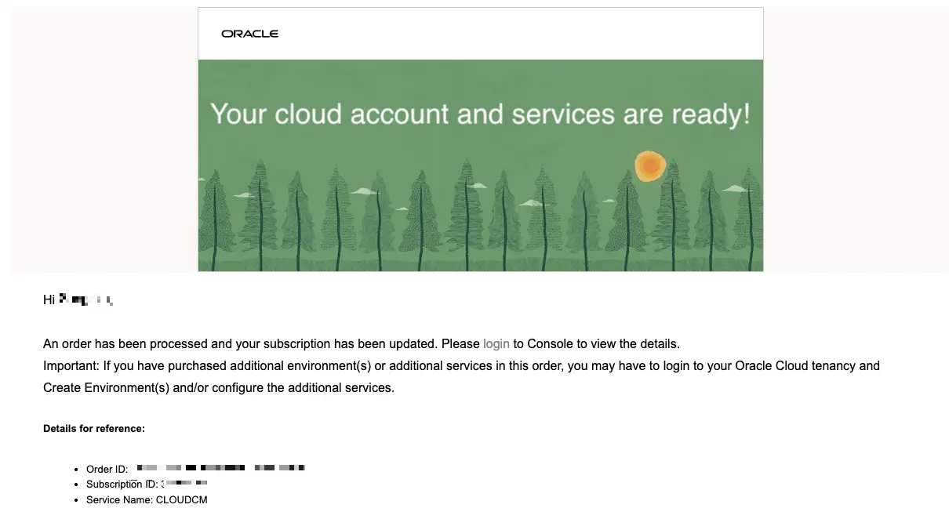
Task: Click the line "Create Environment(s) and/or configure"
Action: (219, 387)
